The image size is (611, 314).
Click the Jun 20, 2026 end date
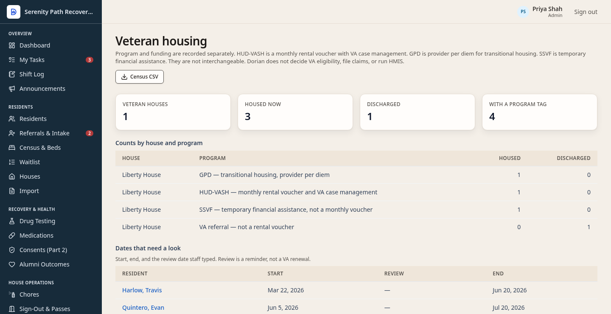coord(510,290)
